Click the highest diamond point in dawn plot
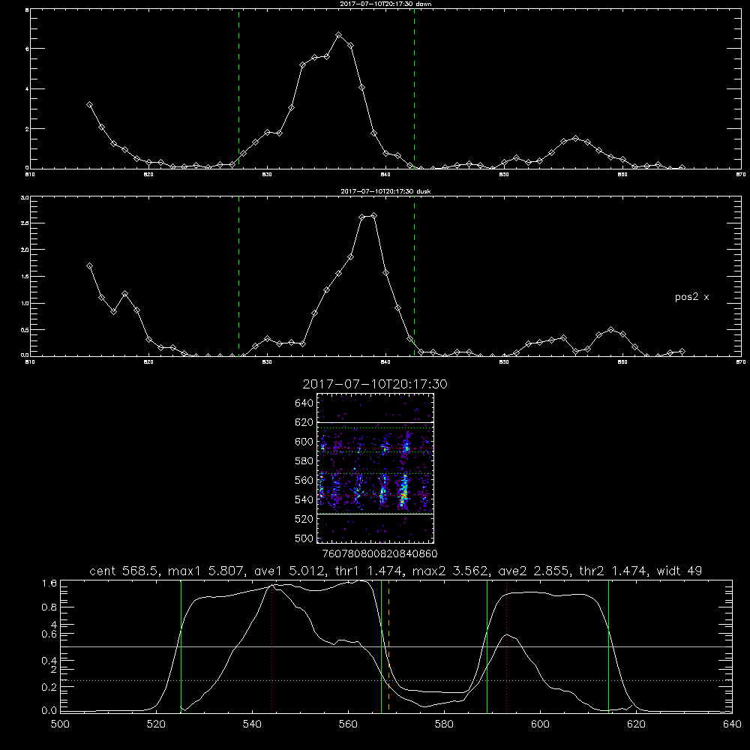This screenshot has width=750, height=750. (339, 35)
